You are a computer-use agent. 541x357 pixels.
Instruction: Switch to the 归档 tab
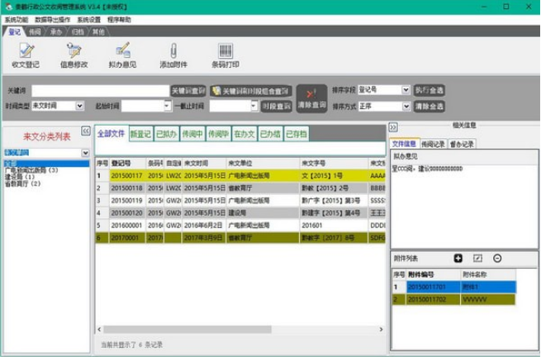click(x=78, y=32)
